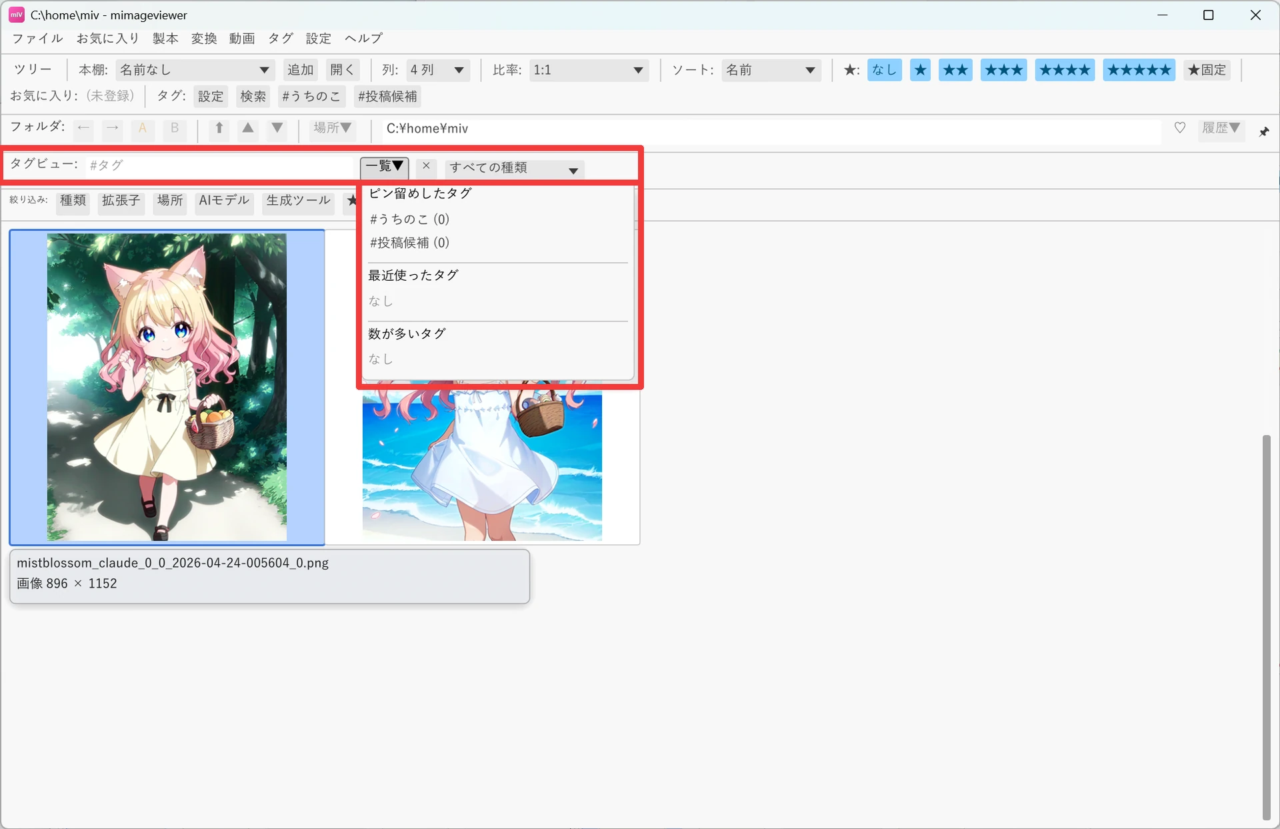This screenshot has height=829, width=1280.
Task: Go up to parent folder arrow
Action: [x=219, y=128]
